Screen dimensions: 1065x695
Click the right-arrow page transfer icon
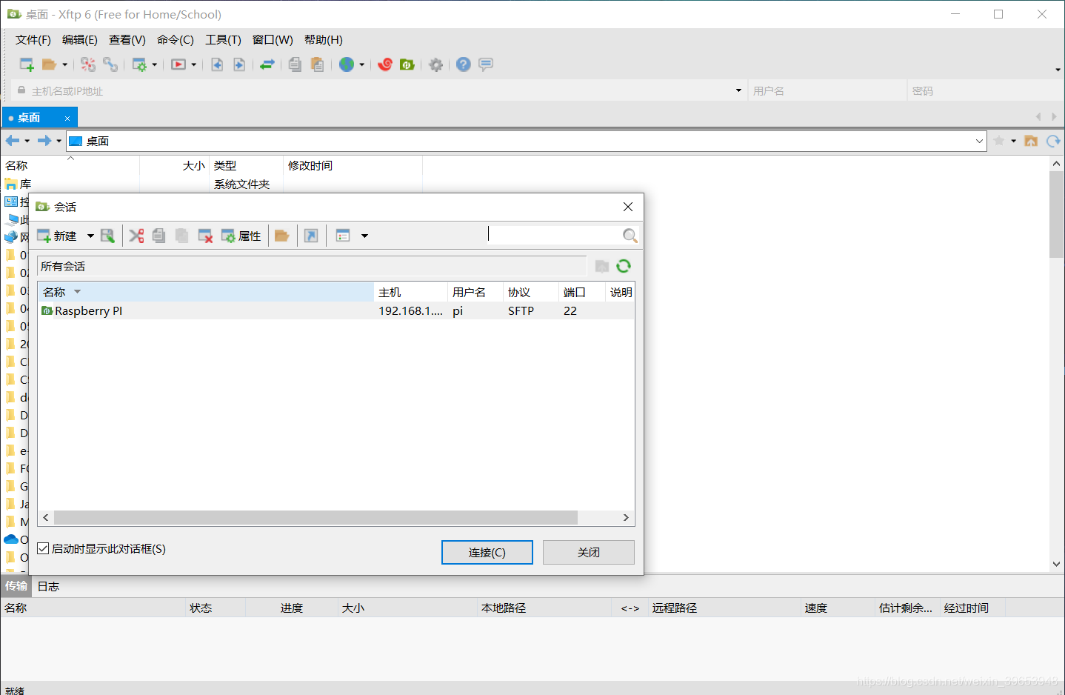click(239, 64)
